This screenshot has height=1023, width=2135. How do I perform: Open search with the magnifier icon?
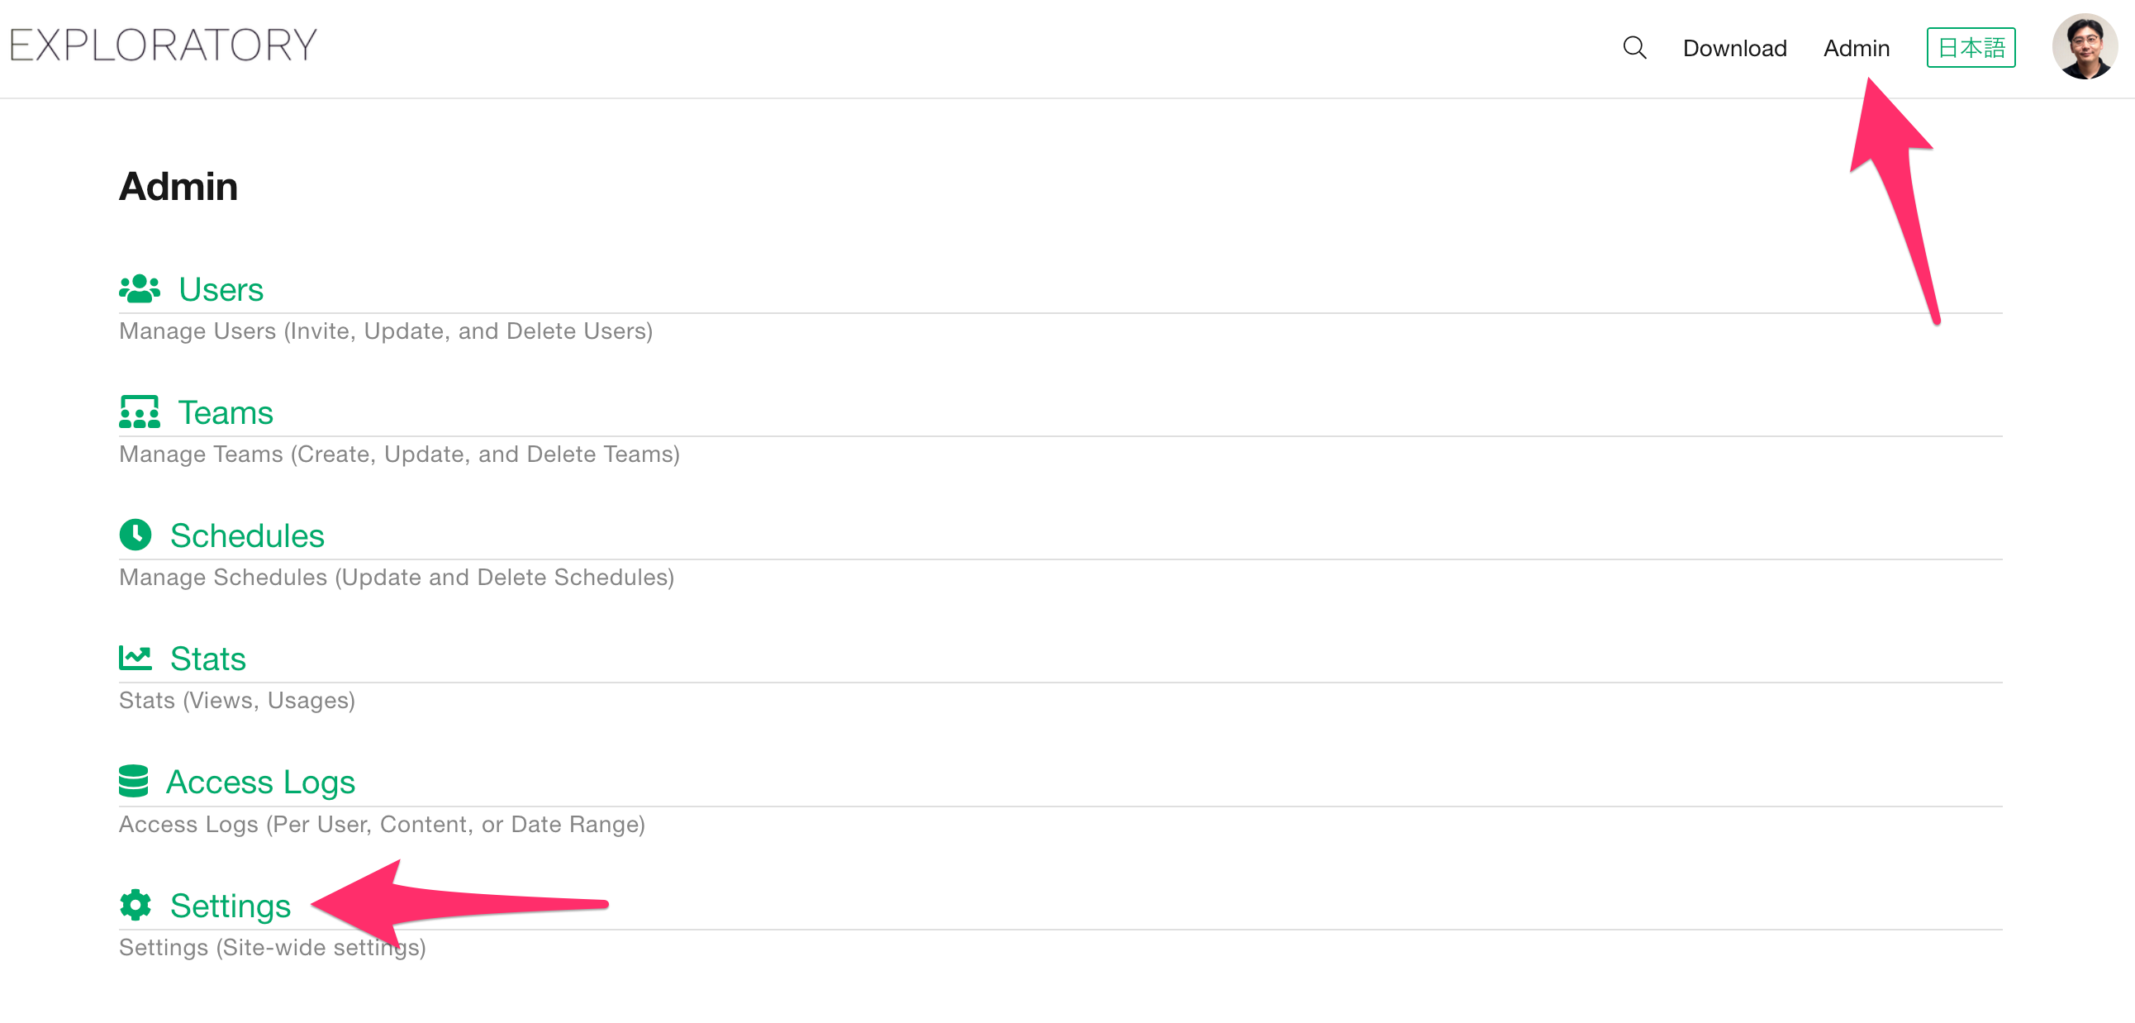pyautogui.click(x=1634, y=47)
